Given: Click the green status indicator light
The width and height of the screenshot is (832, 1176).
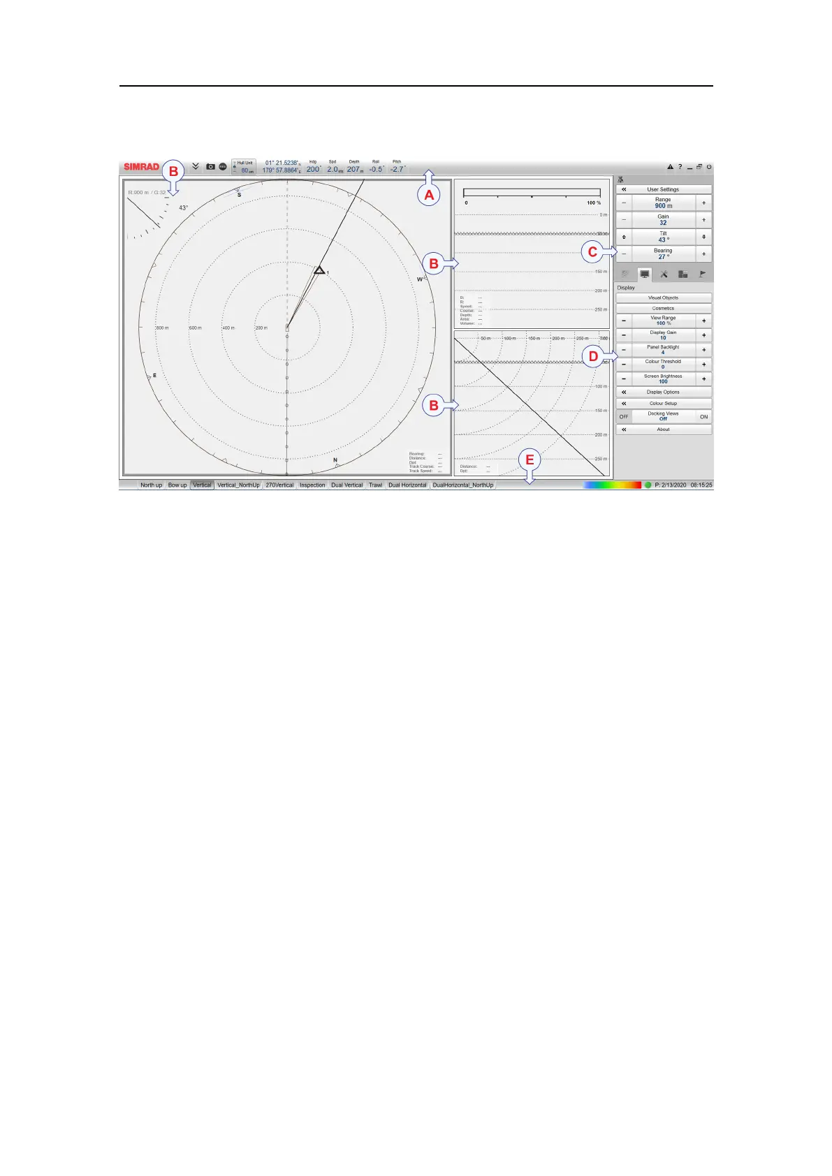Looking at the screenshot, I should click(648, 485).
